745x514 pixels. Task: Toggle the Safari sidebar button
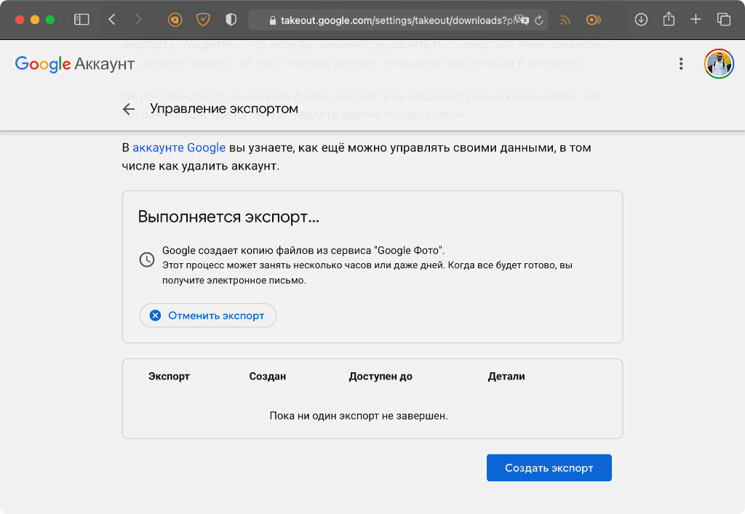click(x=81, y=20)
